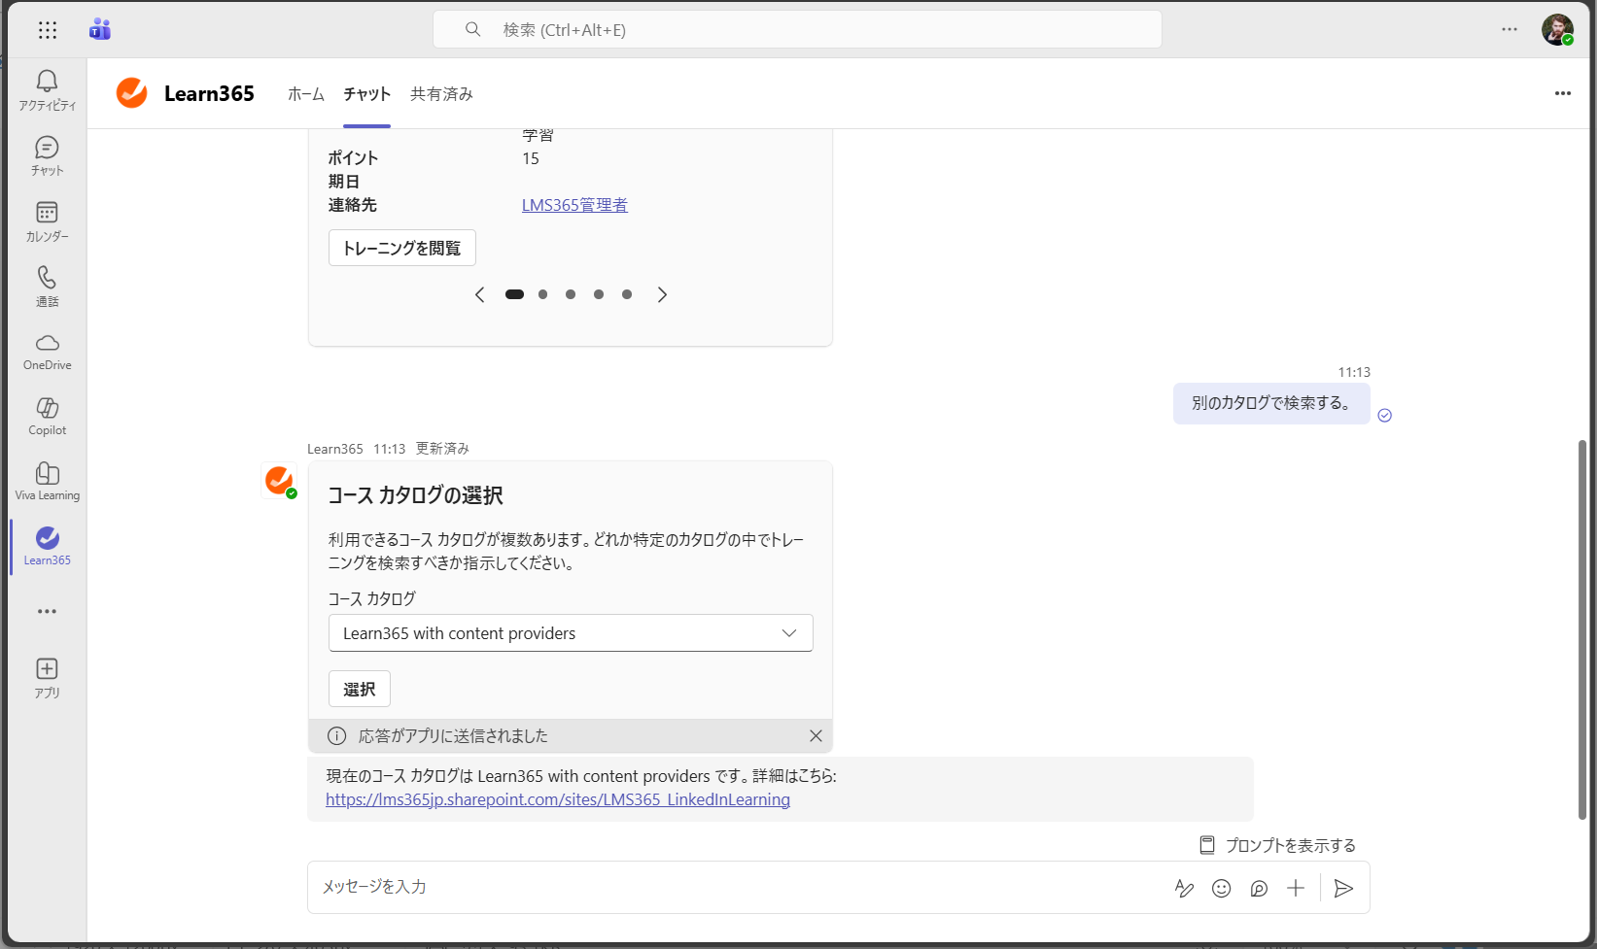Click the Microsoft Teams logo icon
Image resolution: width=1597 pixels, height=949 pixels.
(x=100, y=30)
